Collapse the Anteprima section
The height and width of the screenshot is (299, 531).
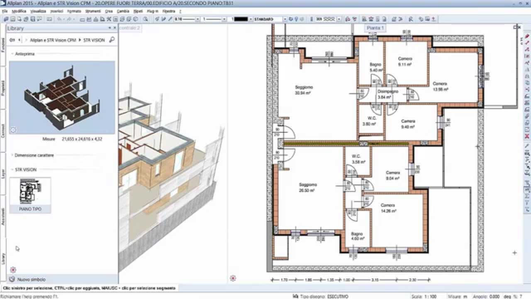click(x=12, y=54)
